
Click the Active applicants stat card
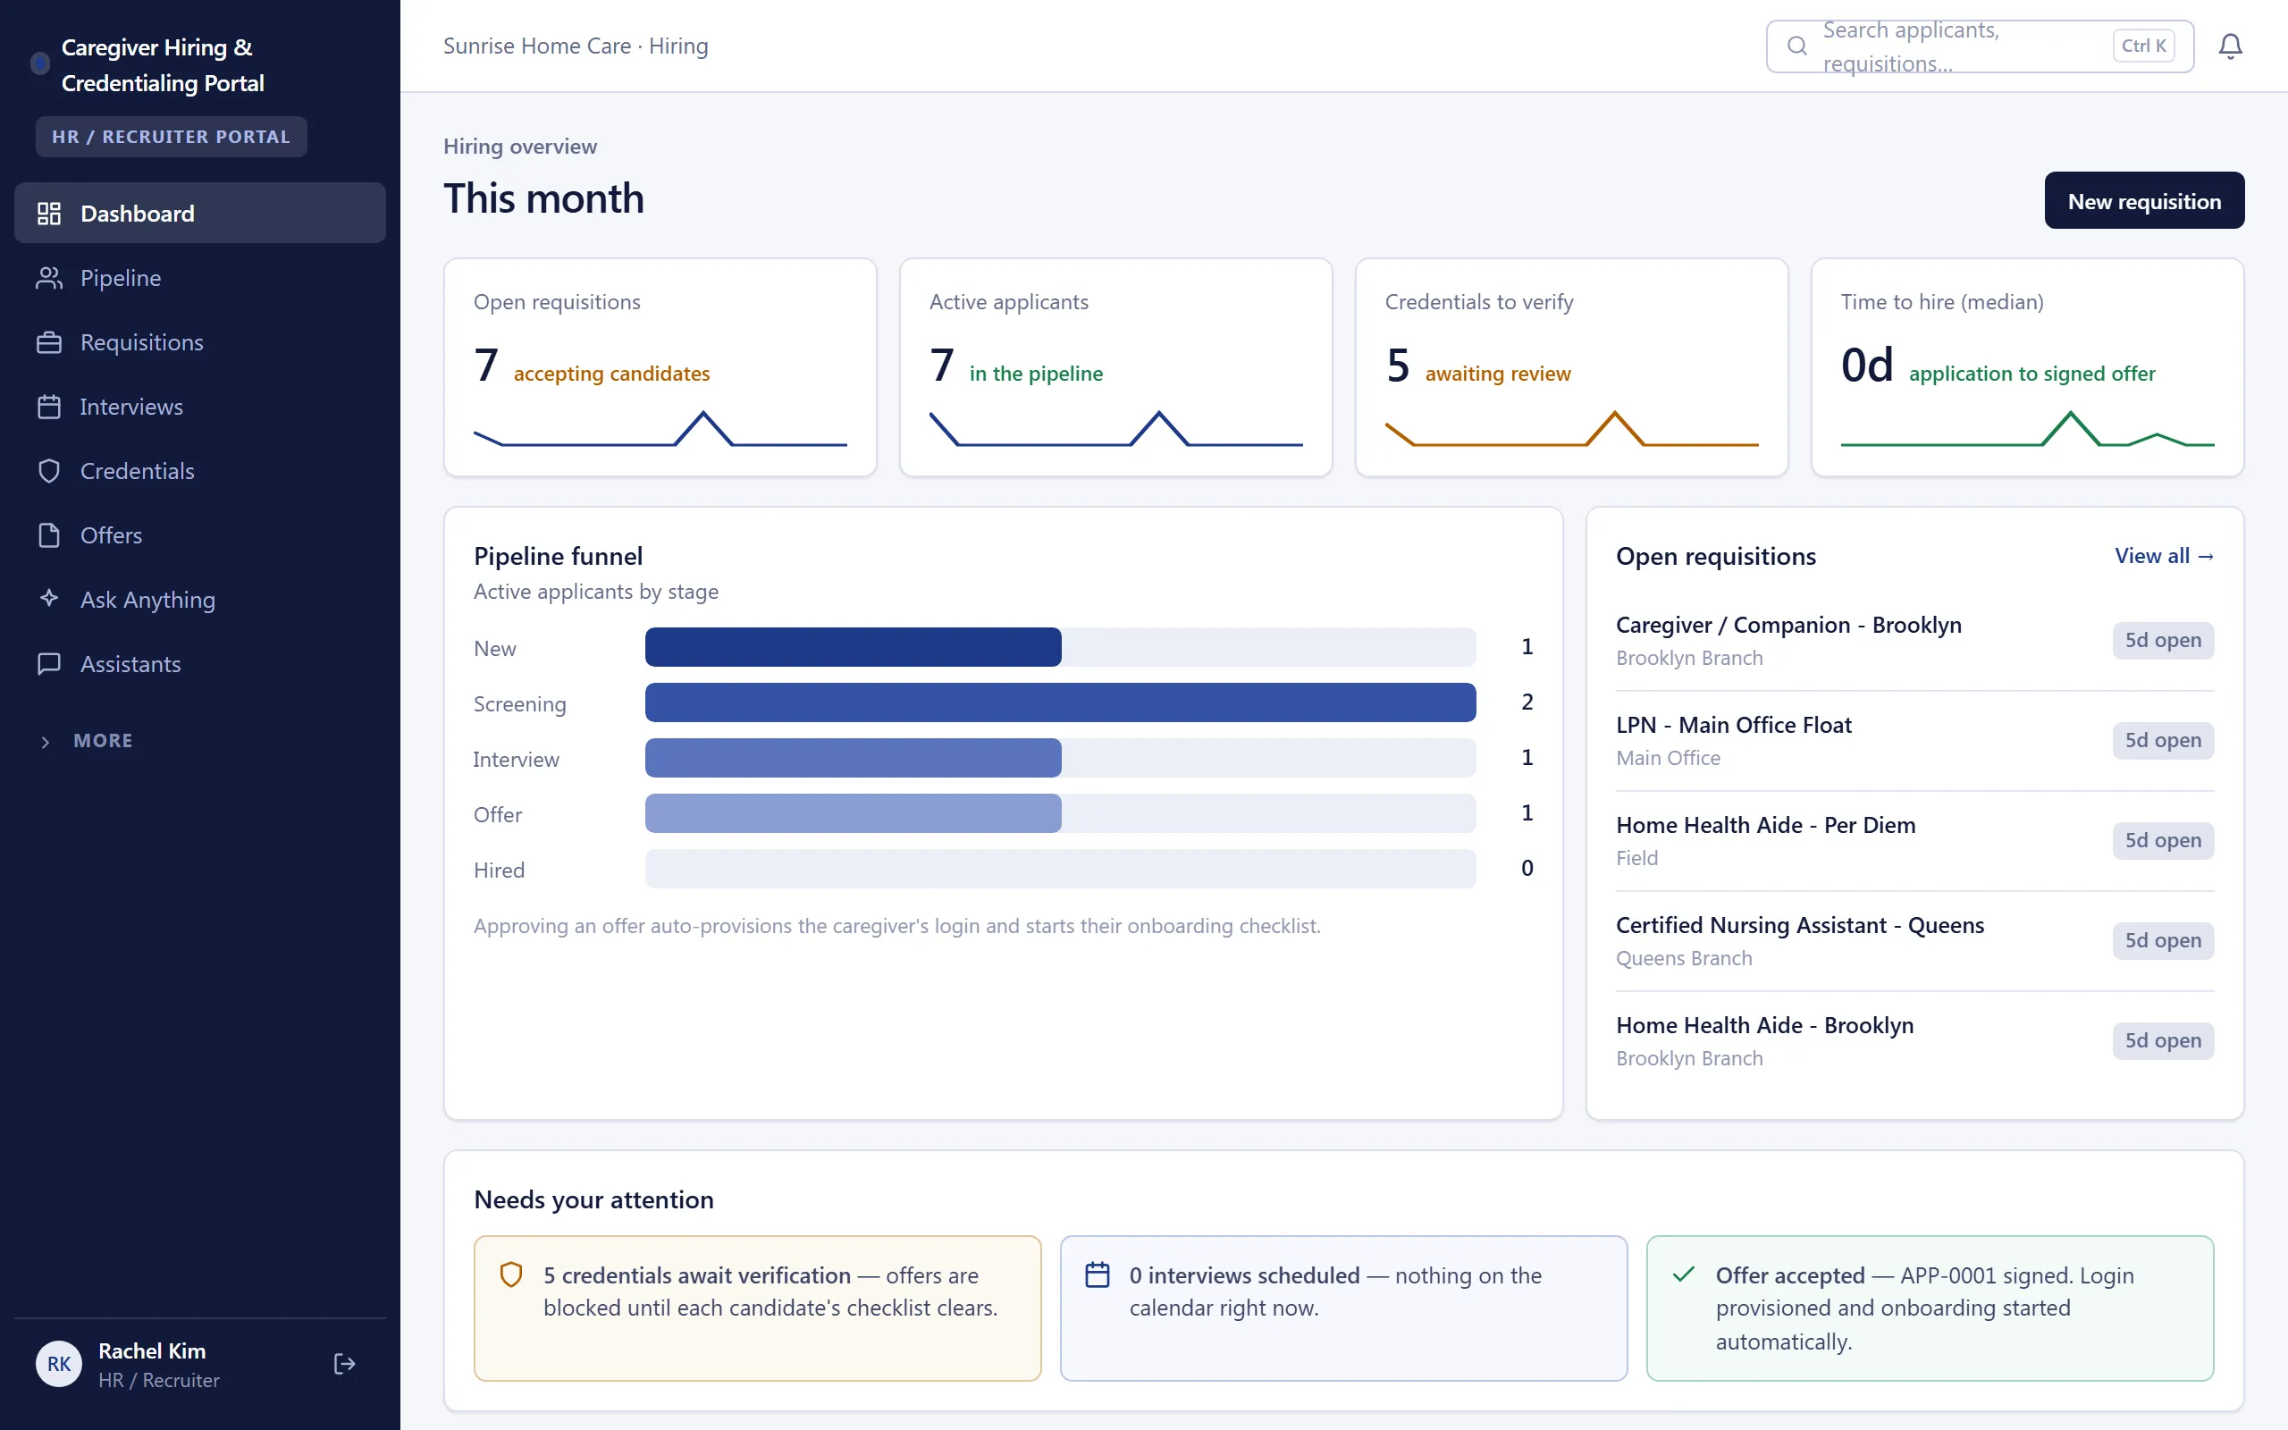(1115, 367)
